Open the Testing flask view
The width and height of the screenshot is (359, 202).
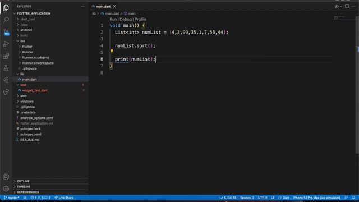(x=6, y=68)
